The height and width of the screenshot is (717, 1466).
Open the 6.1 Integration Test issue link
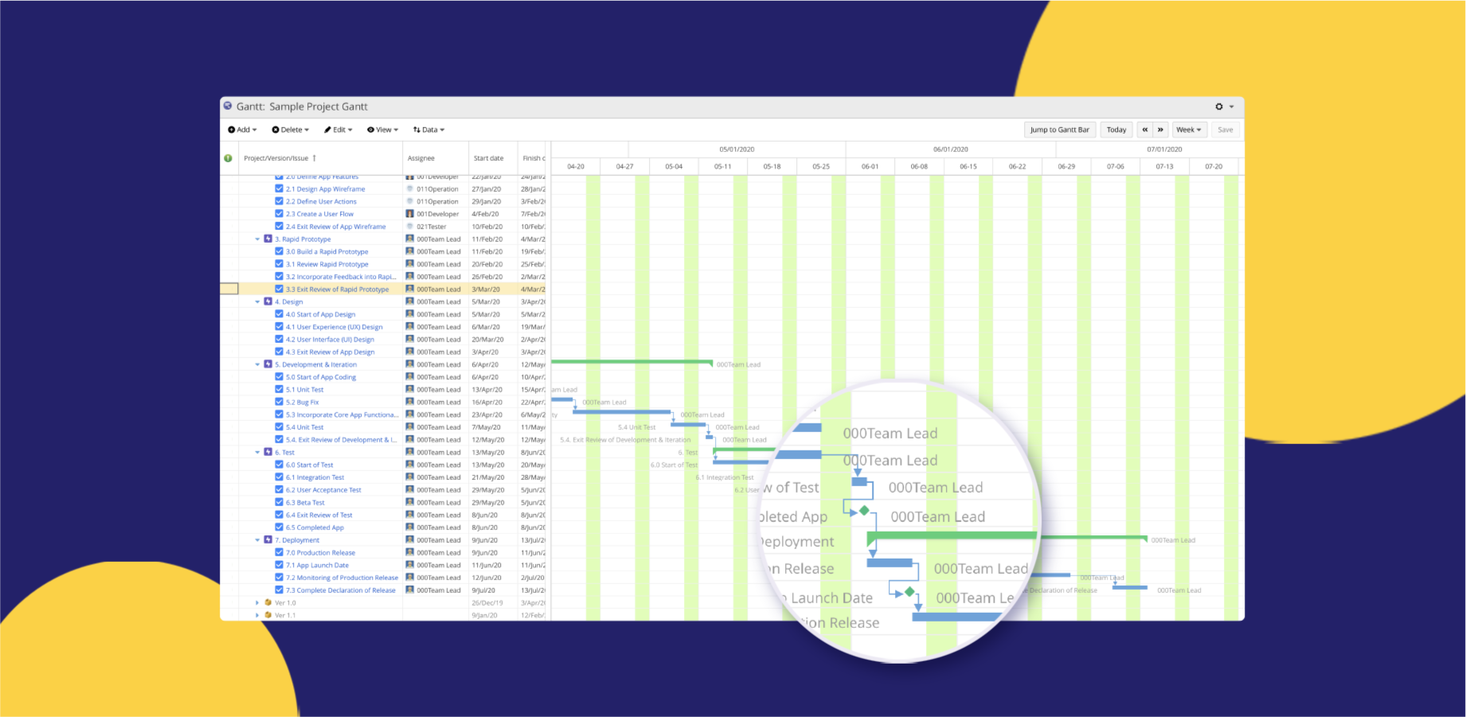(315, 477)
